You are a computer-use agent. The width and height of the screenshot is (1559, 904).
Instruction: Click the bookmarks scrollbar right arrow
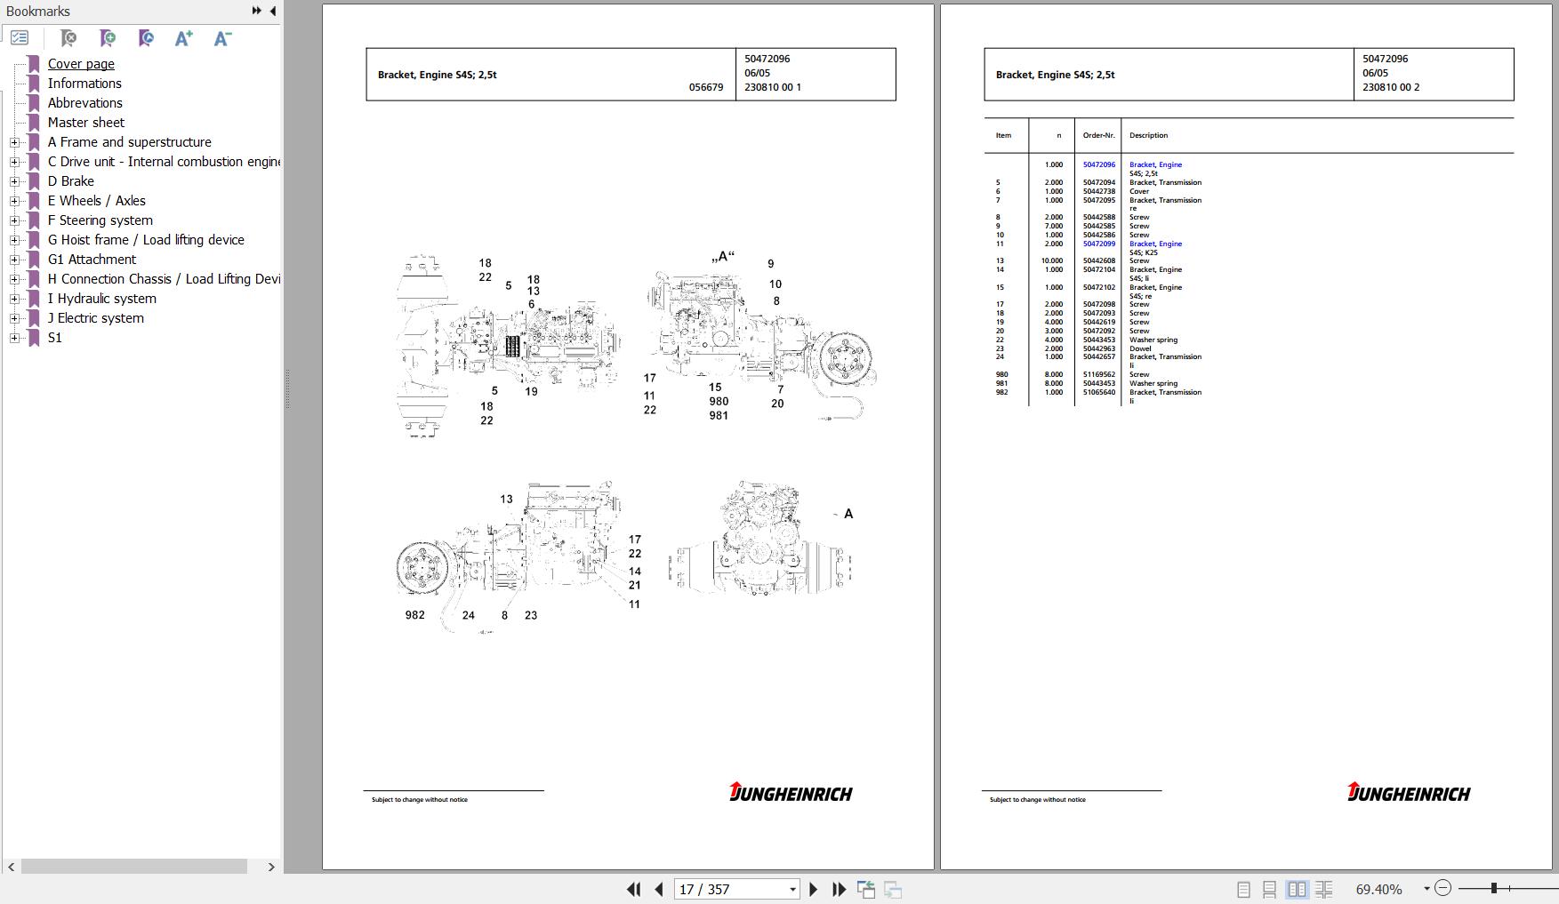coord(271,866)
